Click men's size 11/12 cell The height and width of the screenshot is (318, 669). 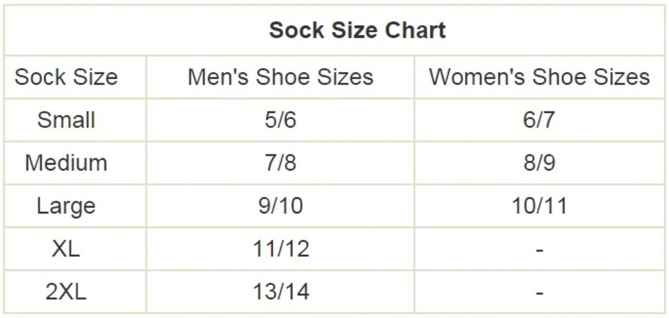coord(280,249)
